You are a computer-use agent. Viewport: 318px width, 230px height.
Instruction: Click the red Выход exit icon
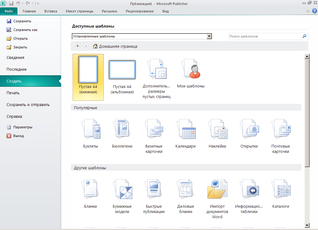(x=9, y=136)
